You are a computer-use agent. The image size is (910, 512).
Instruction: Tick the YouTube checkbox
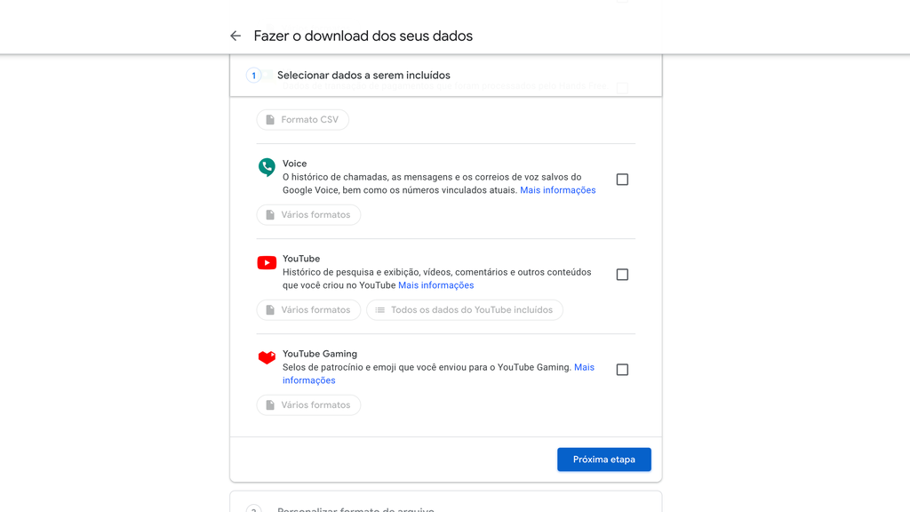(622, 275)
